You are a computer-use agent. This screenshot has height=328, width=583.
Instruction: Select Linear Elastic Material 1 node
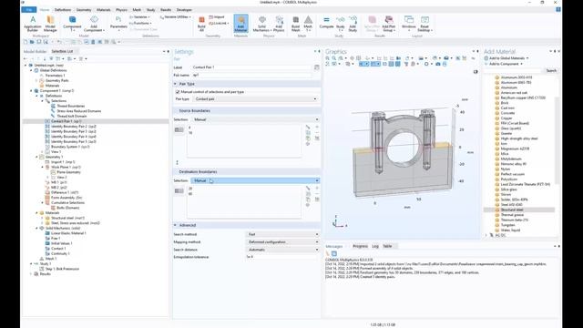point(68,233)
